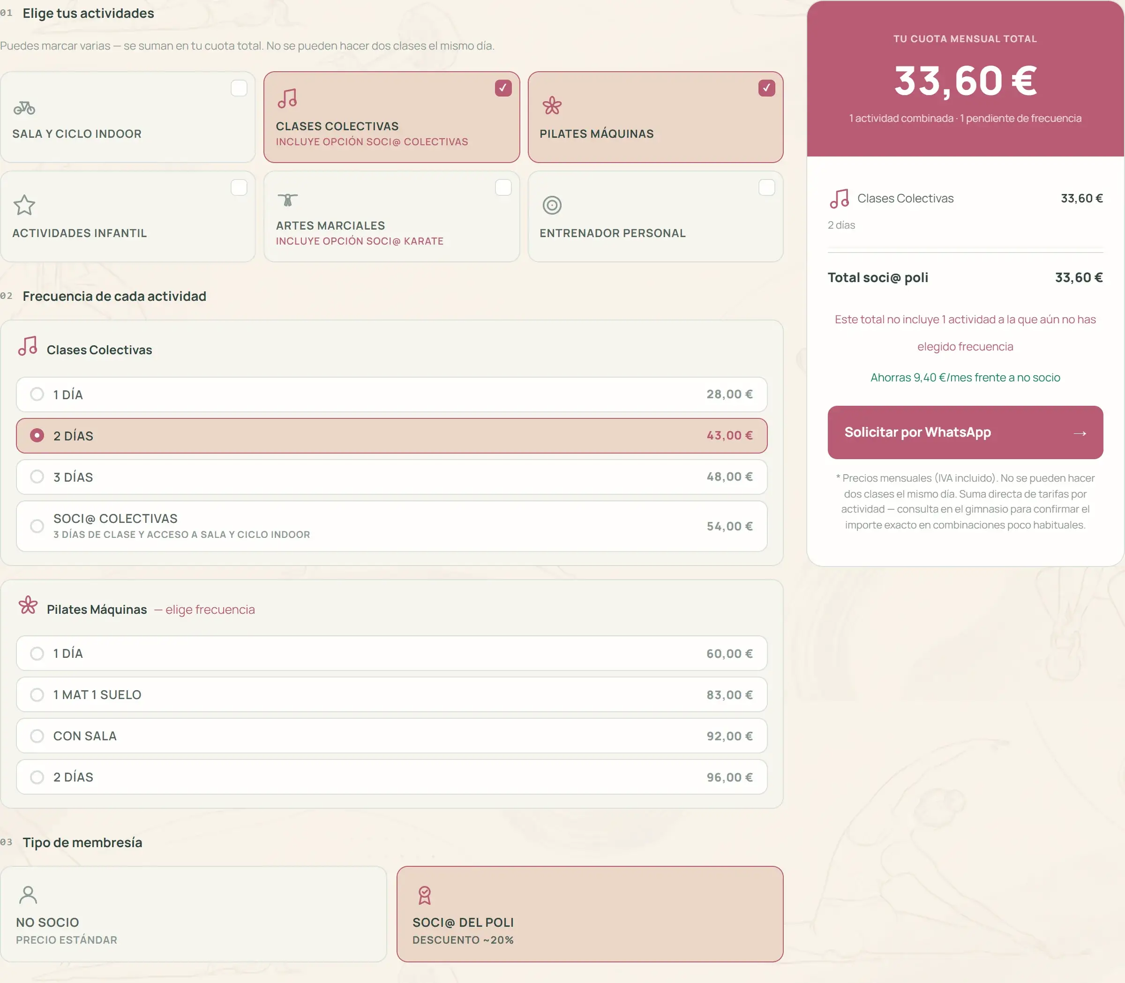The height and width of the screenshot is (983, 1125).
Task: Click the 'Tipo de membresía' heading
Action: (82, 842)
